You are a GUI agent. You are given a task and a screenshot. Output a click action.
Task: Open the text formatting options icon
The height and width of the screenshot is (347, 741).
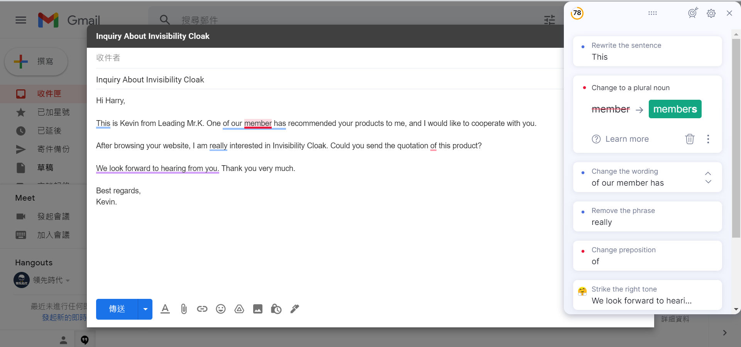tap(165, 309)
